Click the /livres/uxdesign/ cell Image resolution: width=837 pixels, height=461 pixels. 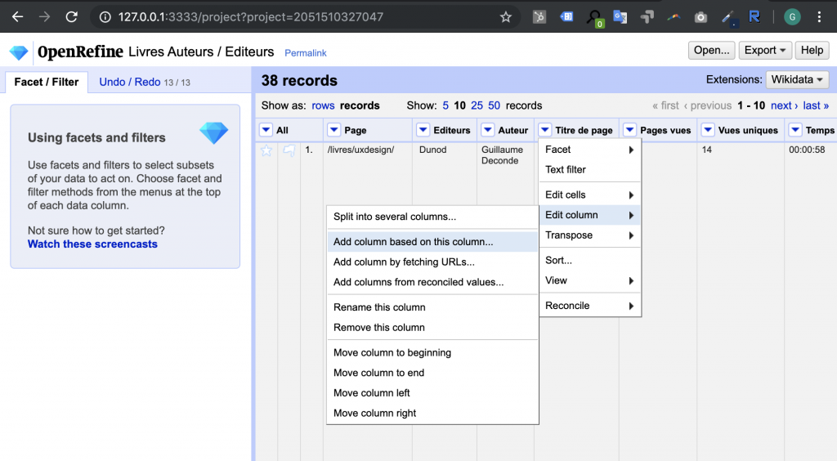[360, 150]
